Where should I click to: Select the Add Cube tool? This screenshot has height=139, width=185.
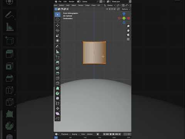click(57, 57)
